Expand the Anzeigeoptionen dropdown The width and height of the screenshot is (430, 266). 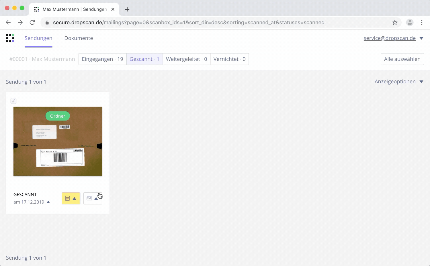click(399, 82)
